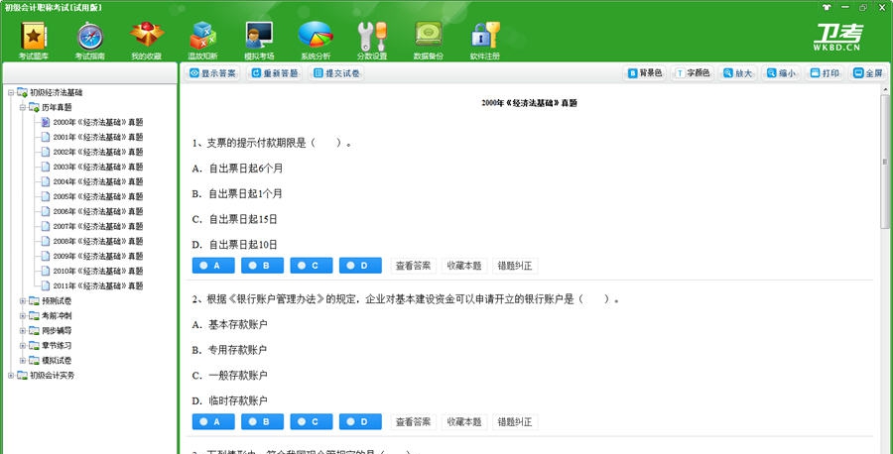Screen dimensions: 893x454
Task: Click 缩小 zoom out button
Action: pyautogui.click(x=782, y=73)
